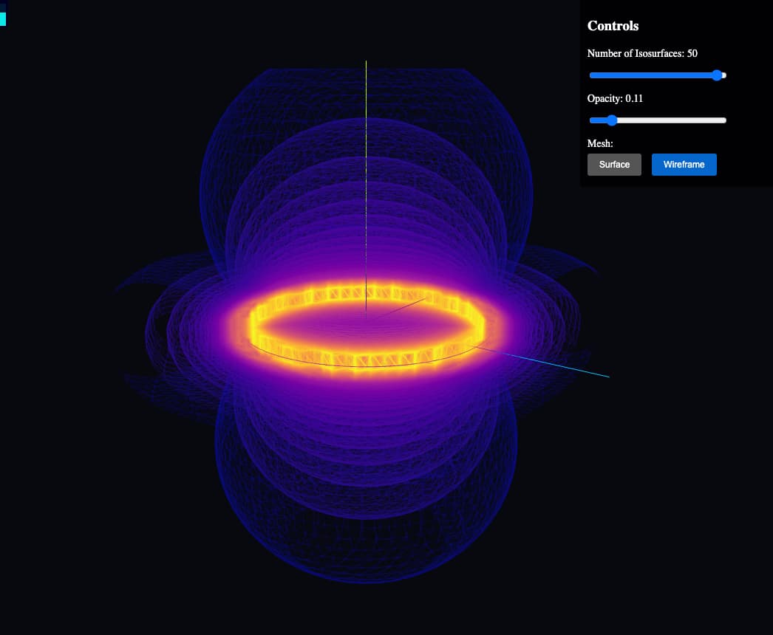This screenshot has width=773, height=635.
Task: Click the Opacity slider handle
Action: click(x=611, y=120)
